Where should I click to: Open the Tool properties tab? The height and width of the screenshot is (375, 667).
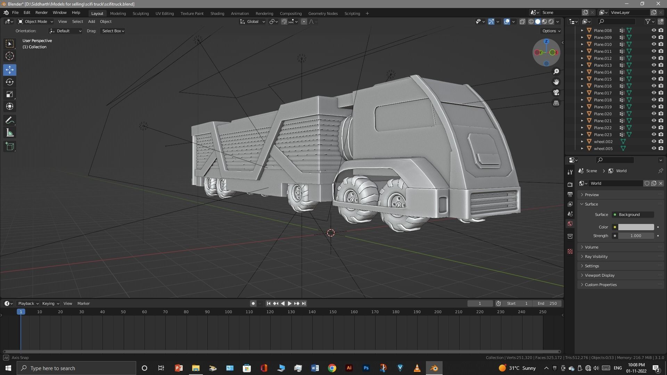point(570,172)
